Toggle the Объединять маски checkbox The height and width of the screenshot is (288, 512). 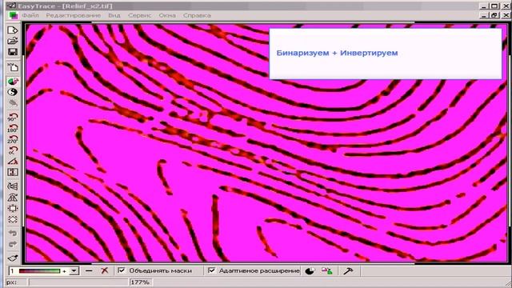[122, 270]
